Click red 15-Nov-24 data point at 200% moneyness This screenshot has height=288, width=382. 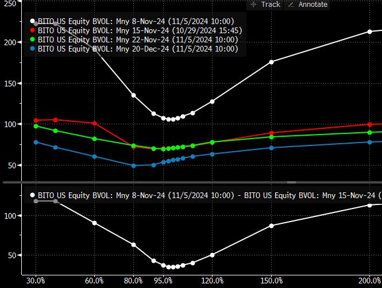coord(369,125)
